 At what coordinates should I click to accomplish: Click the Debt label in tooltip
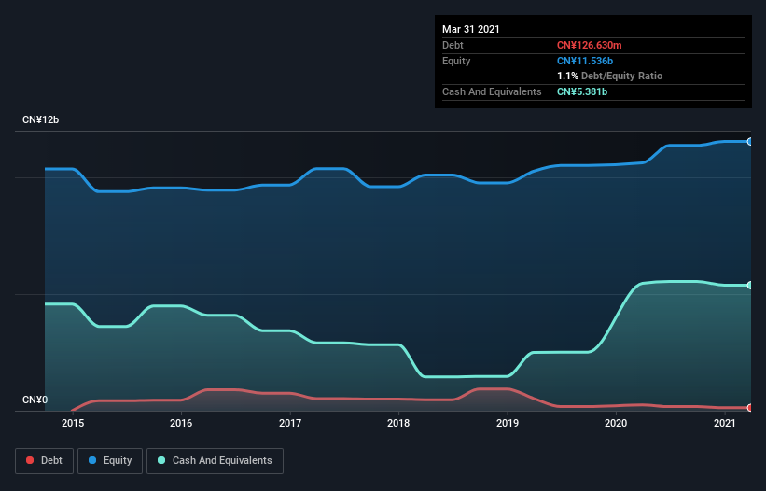(x=453, y=46)
